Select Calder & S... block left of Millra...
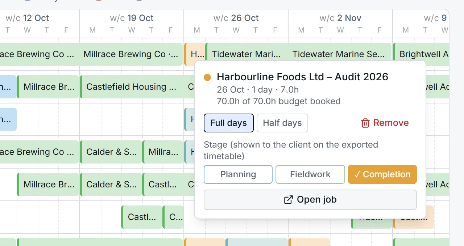The height and width of the screenshot is (246, 464). (111, 152)
